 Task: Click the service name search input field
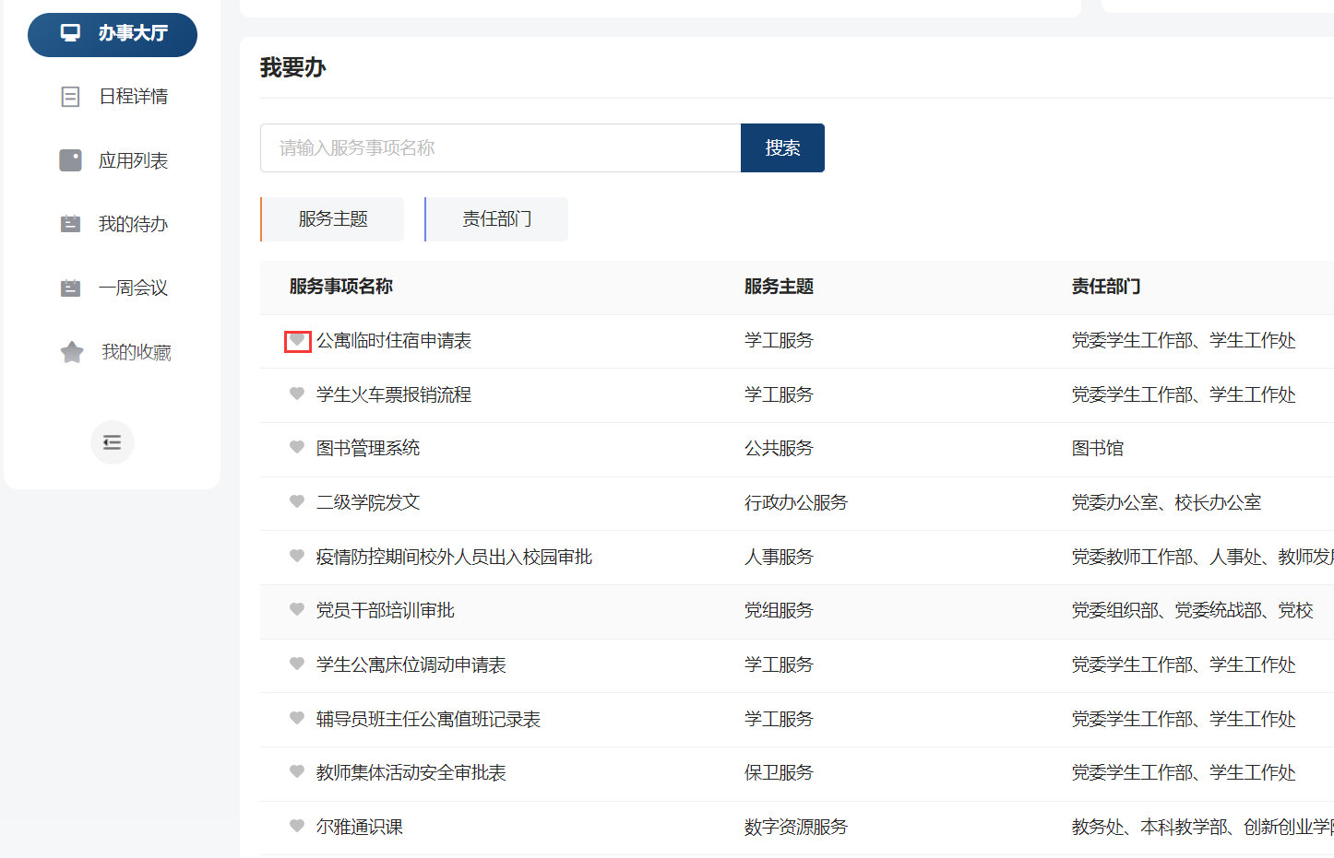[x=500, y=148]
